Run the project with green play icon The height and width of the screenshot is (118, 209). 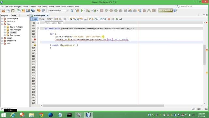coord(82,10)
